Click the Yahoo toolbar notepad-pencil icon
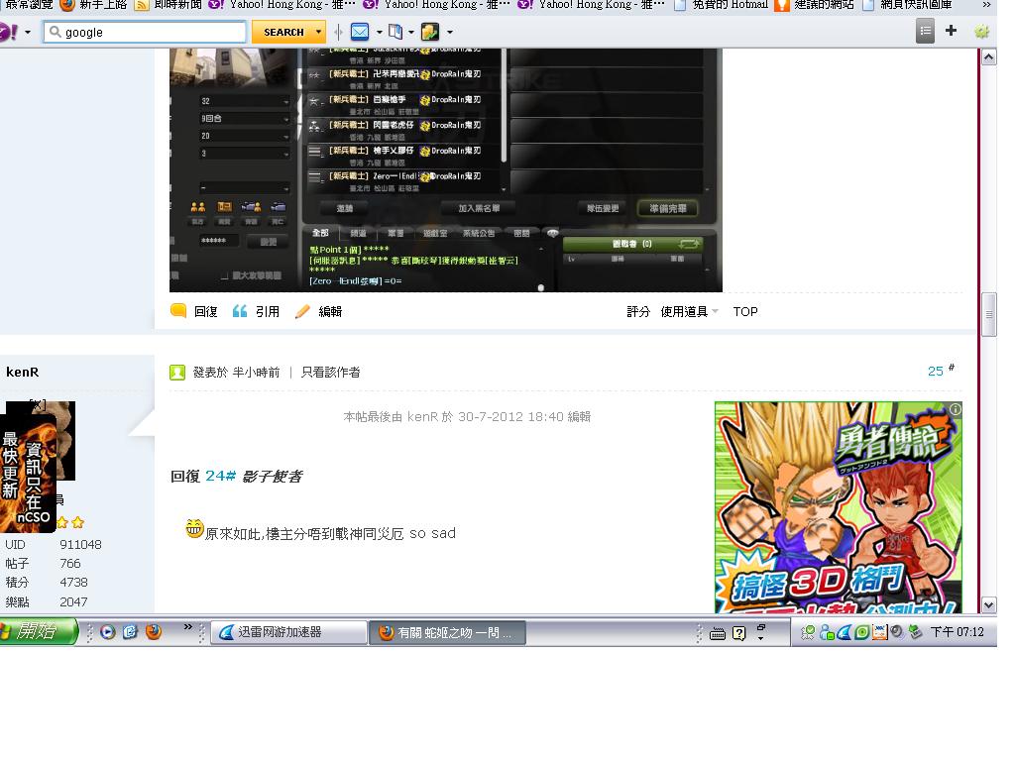The width and height of the screenshot is (1015, 761). (429, 31)
